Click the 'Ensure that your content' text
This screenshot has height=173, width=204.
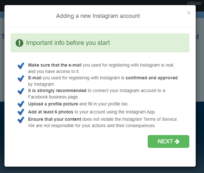(54, 119)
